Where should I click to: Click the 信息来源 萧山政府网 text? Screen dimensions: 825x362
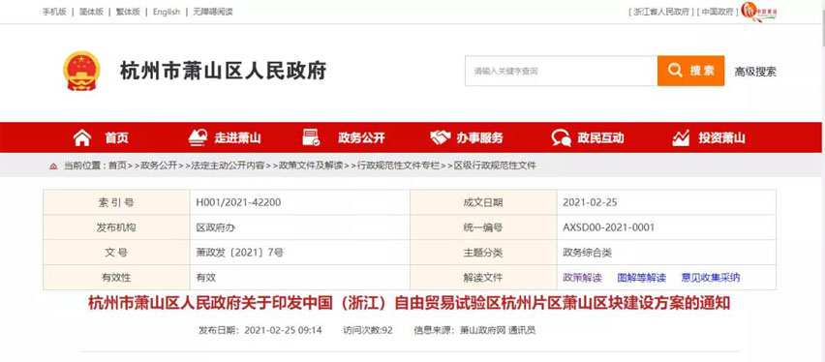[474, 330]
